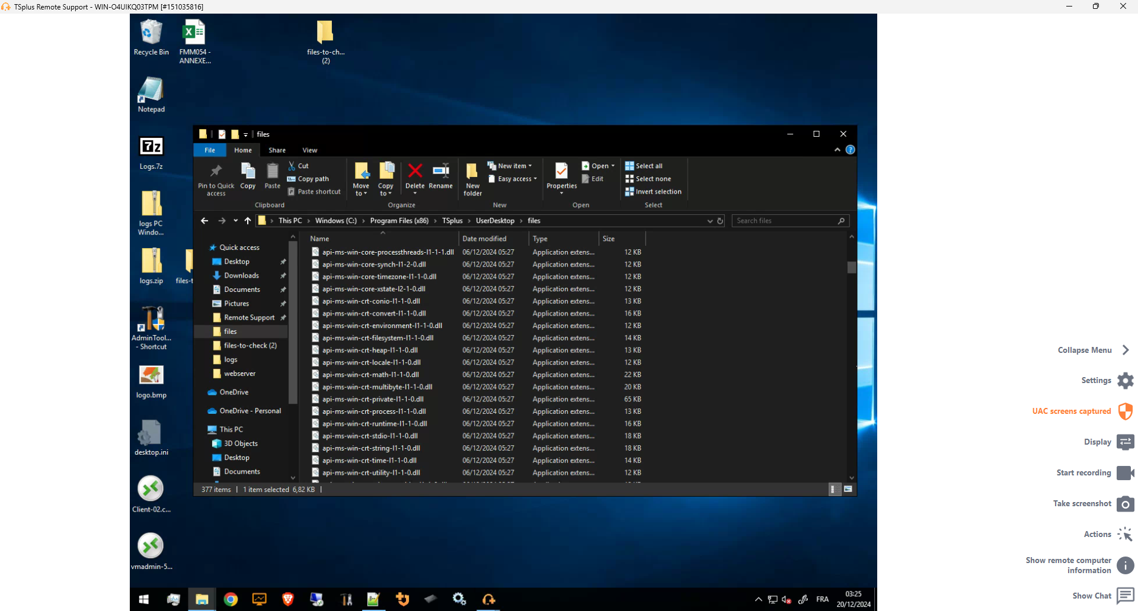This screenshot has width=1138, height=611.
Task: Open Display options icon
Action: 1125,442
